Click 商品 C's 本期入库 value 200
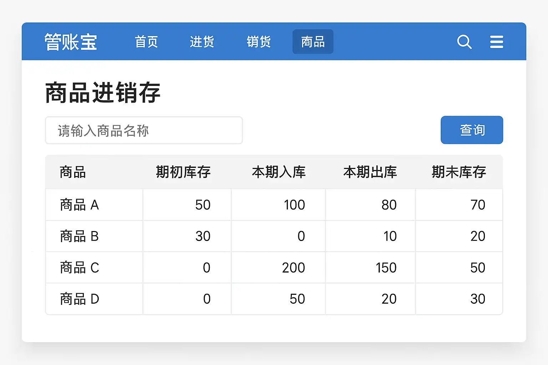Screen dimensions: 548x365 tap(293, 268)
